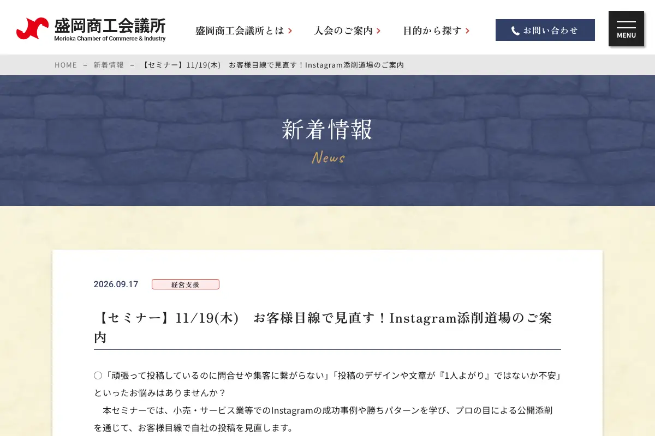Image resolution: width=655 pixels, height=436 pixels.
Task: Click the phone icon in お問い合わせ
Action: click(515, 31)
